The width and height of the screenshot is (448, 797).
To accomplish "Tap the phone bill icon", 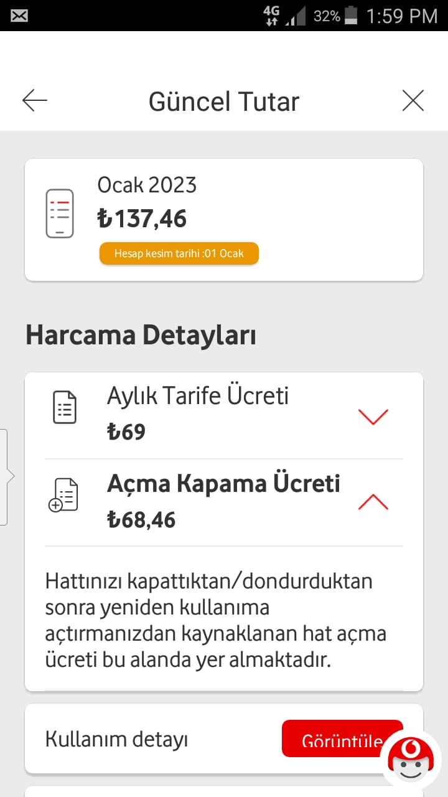I will (60, 214).
